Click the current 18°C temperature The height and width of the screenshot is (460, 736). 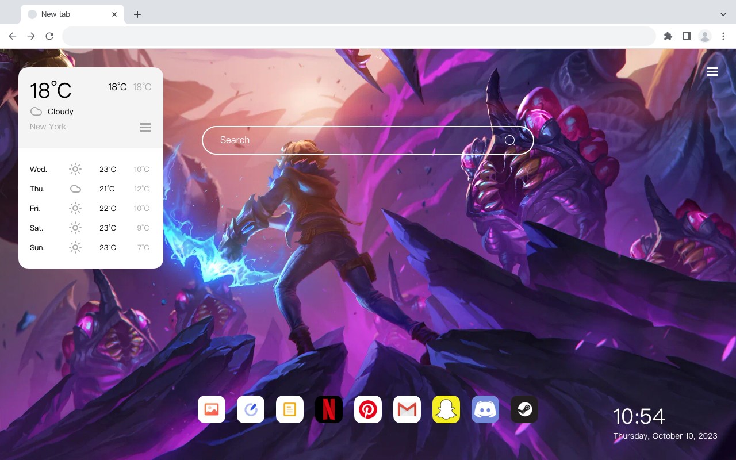coord(51,90)
